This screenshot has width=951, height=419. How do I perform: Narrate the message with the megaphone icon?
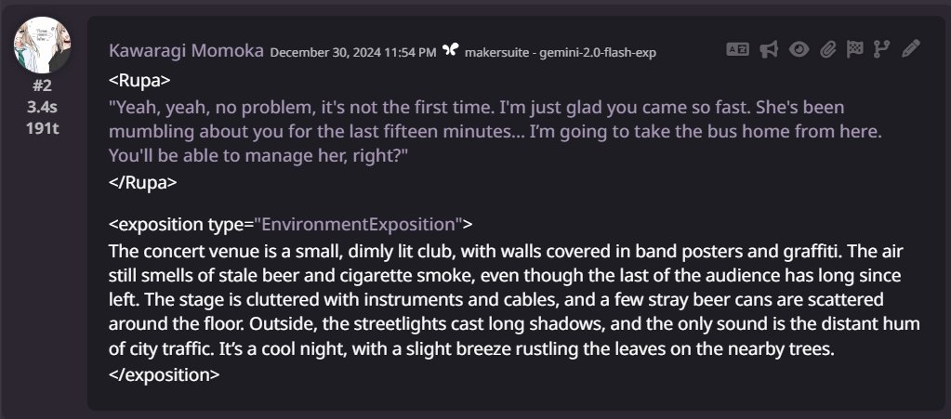point(769,49)
